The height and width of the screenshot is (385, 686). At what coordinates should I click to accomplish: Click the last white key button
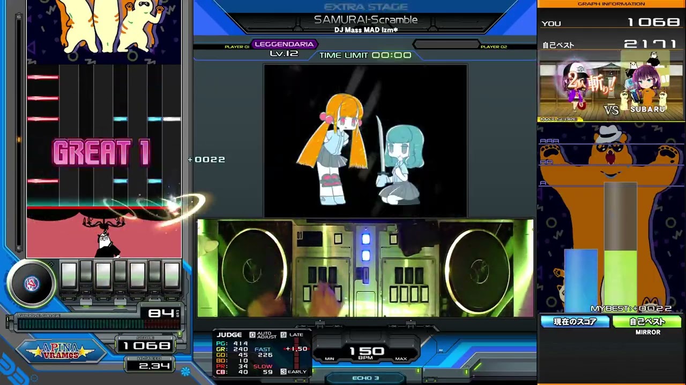[171, 275]
